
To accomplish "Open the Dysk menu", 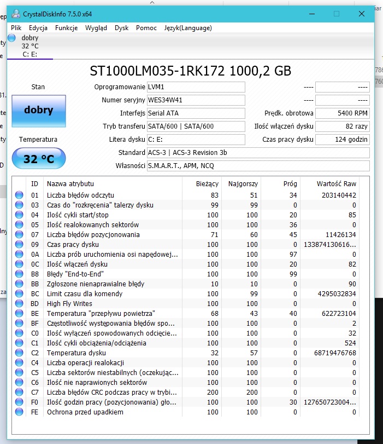I will point(121,28).
